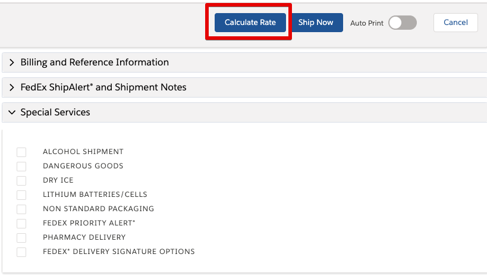This screenshot has height=279, width=487.
Task: Click the Auto Print label
Action: (x=367, y=23)
